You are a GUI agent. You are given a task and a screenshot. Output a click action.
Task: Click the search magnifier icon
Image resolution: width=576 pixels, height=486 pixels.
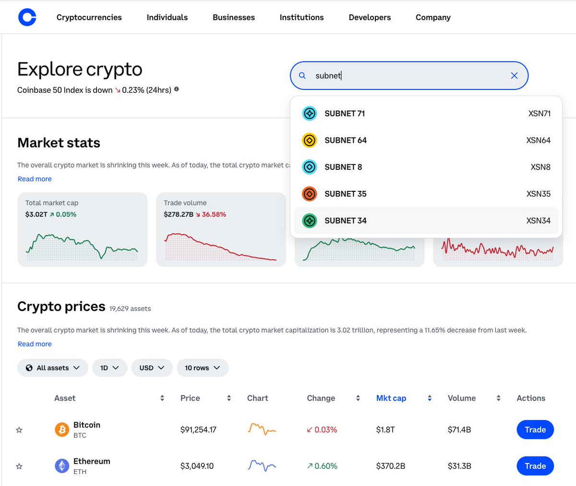click(x=302, y=75)
